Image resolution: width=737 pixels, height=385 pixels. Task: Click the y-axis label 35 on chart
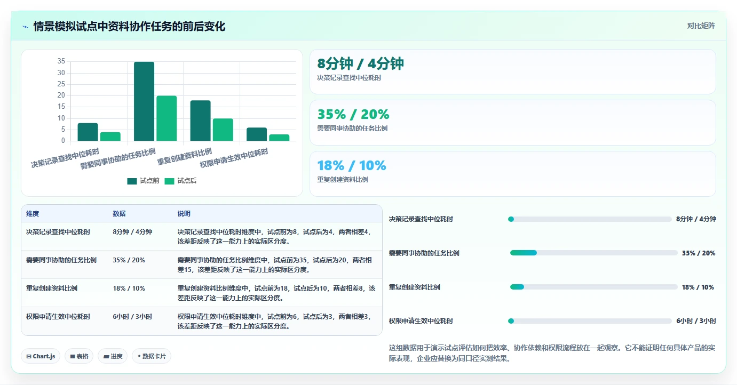61,62
